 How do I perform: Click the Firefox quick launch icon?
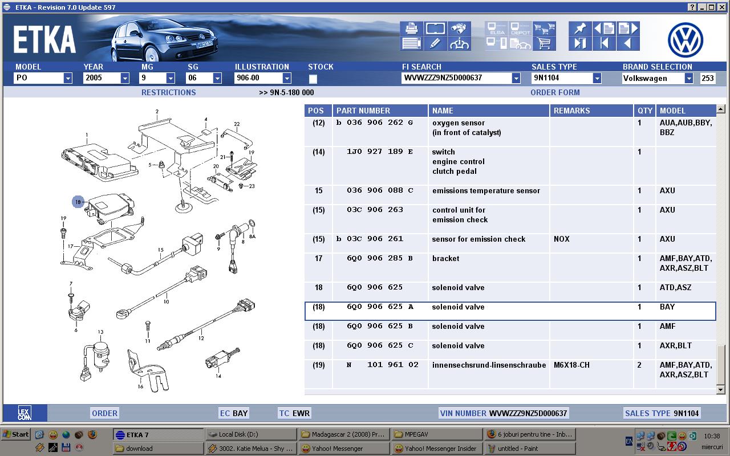click(x=92, y=434)
